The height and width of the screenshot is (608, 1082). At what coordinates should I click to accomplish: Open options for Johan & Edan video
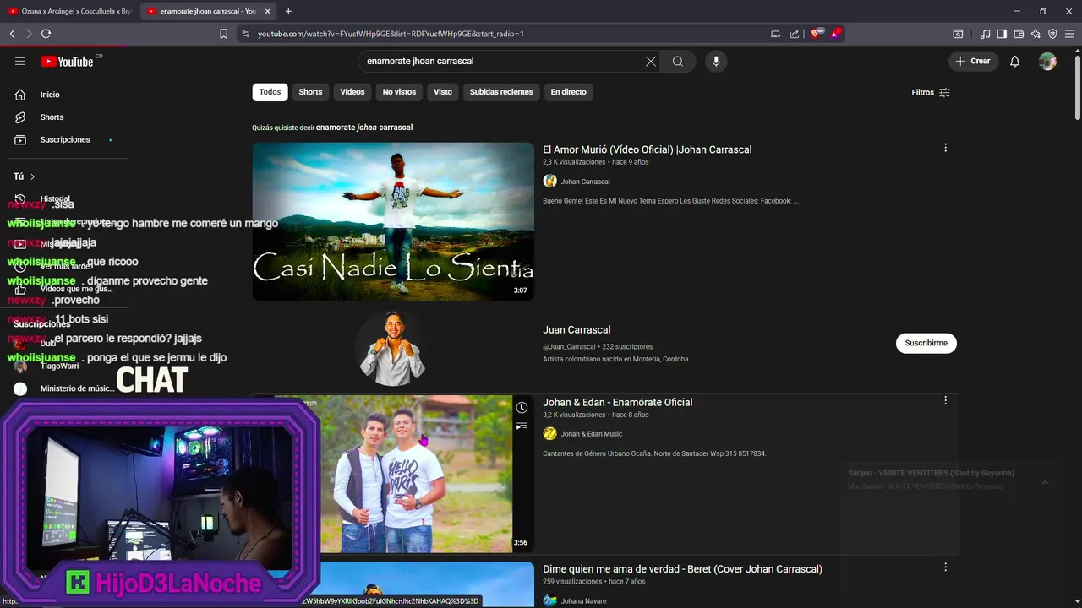[945, 400]
